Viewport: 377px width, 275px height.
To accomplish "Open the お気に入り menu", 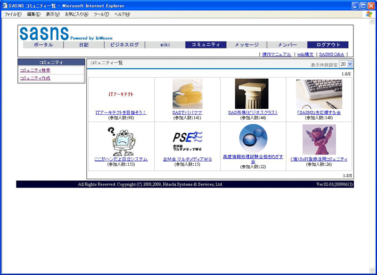I will pyautogui.click(x=76, y=14).
